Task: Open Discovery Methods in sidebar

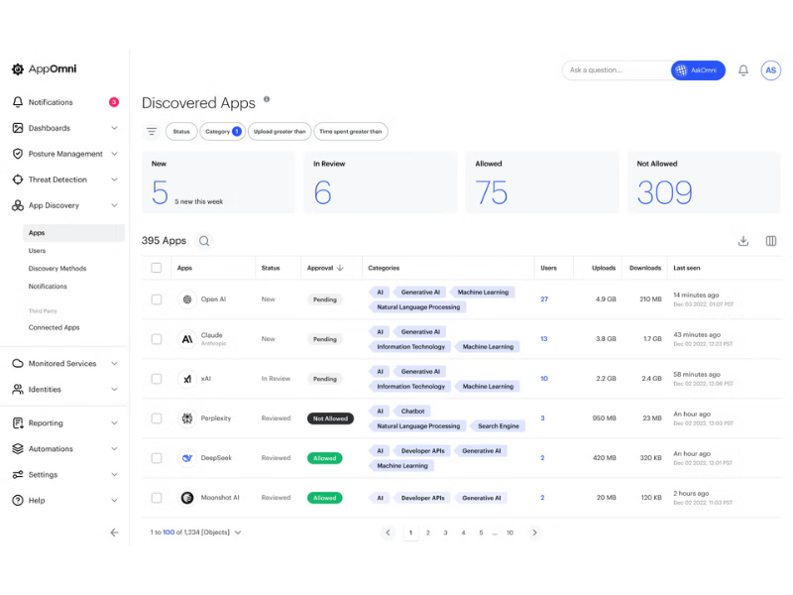Action: coord(57,269)
